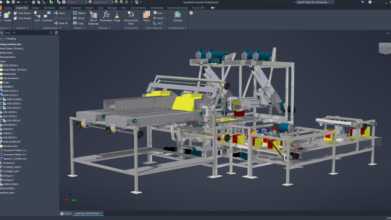Image resolution: width=391 pixels, height=220 pixels.
Task: Activate Free Move
Action: [x=22, y=13]
